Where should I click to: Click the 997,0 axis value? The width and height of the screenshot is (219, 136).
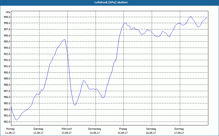[x=8, y=29]
